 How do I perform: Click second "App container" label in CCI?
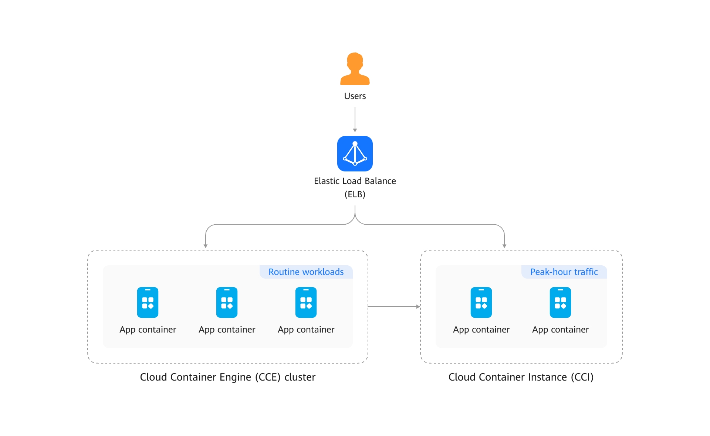coord(560,330)
